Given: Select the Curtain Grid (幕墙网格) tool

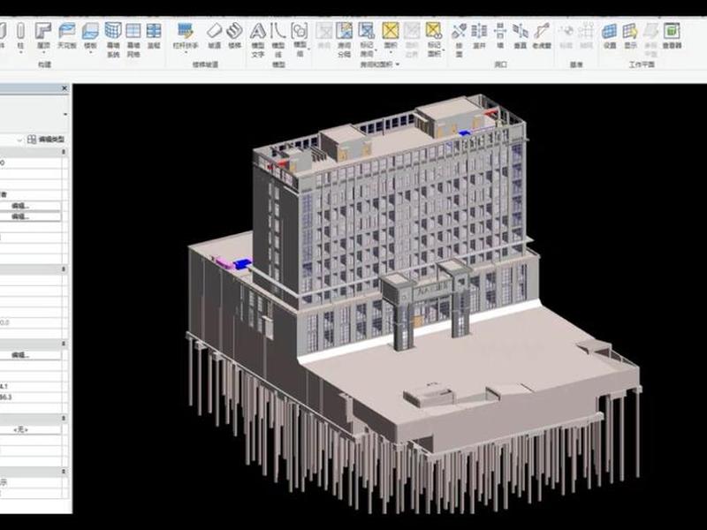Looking at the screenshot, I should point(133,40).
